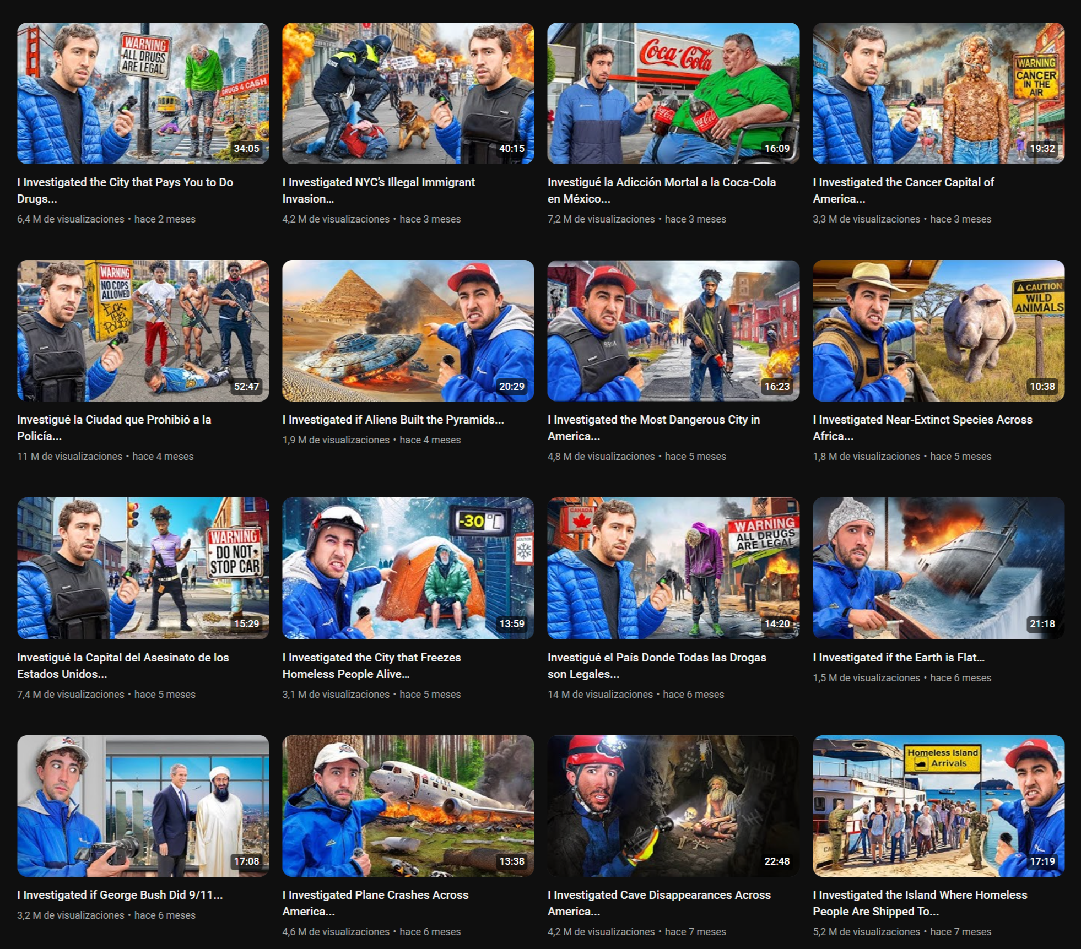Open the Cancer Capital of America thumbnail
Screen dimensions: 1081x949
(938, 93)
